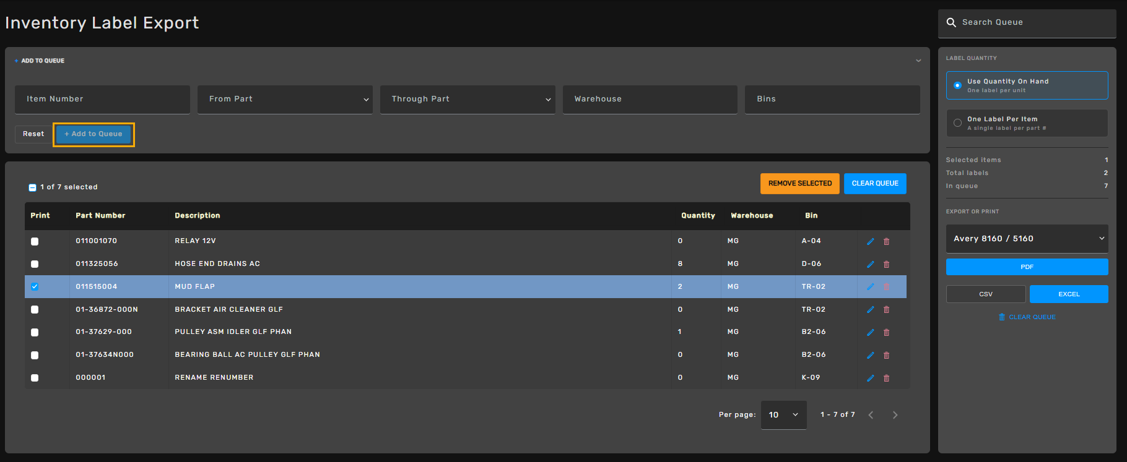The width and height of the screenshot is (1127, 462).
Task: Export the queue to EXCEL
Action: (x=1069, y=294)
